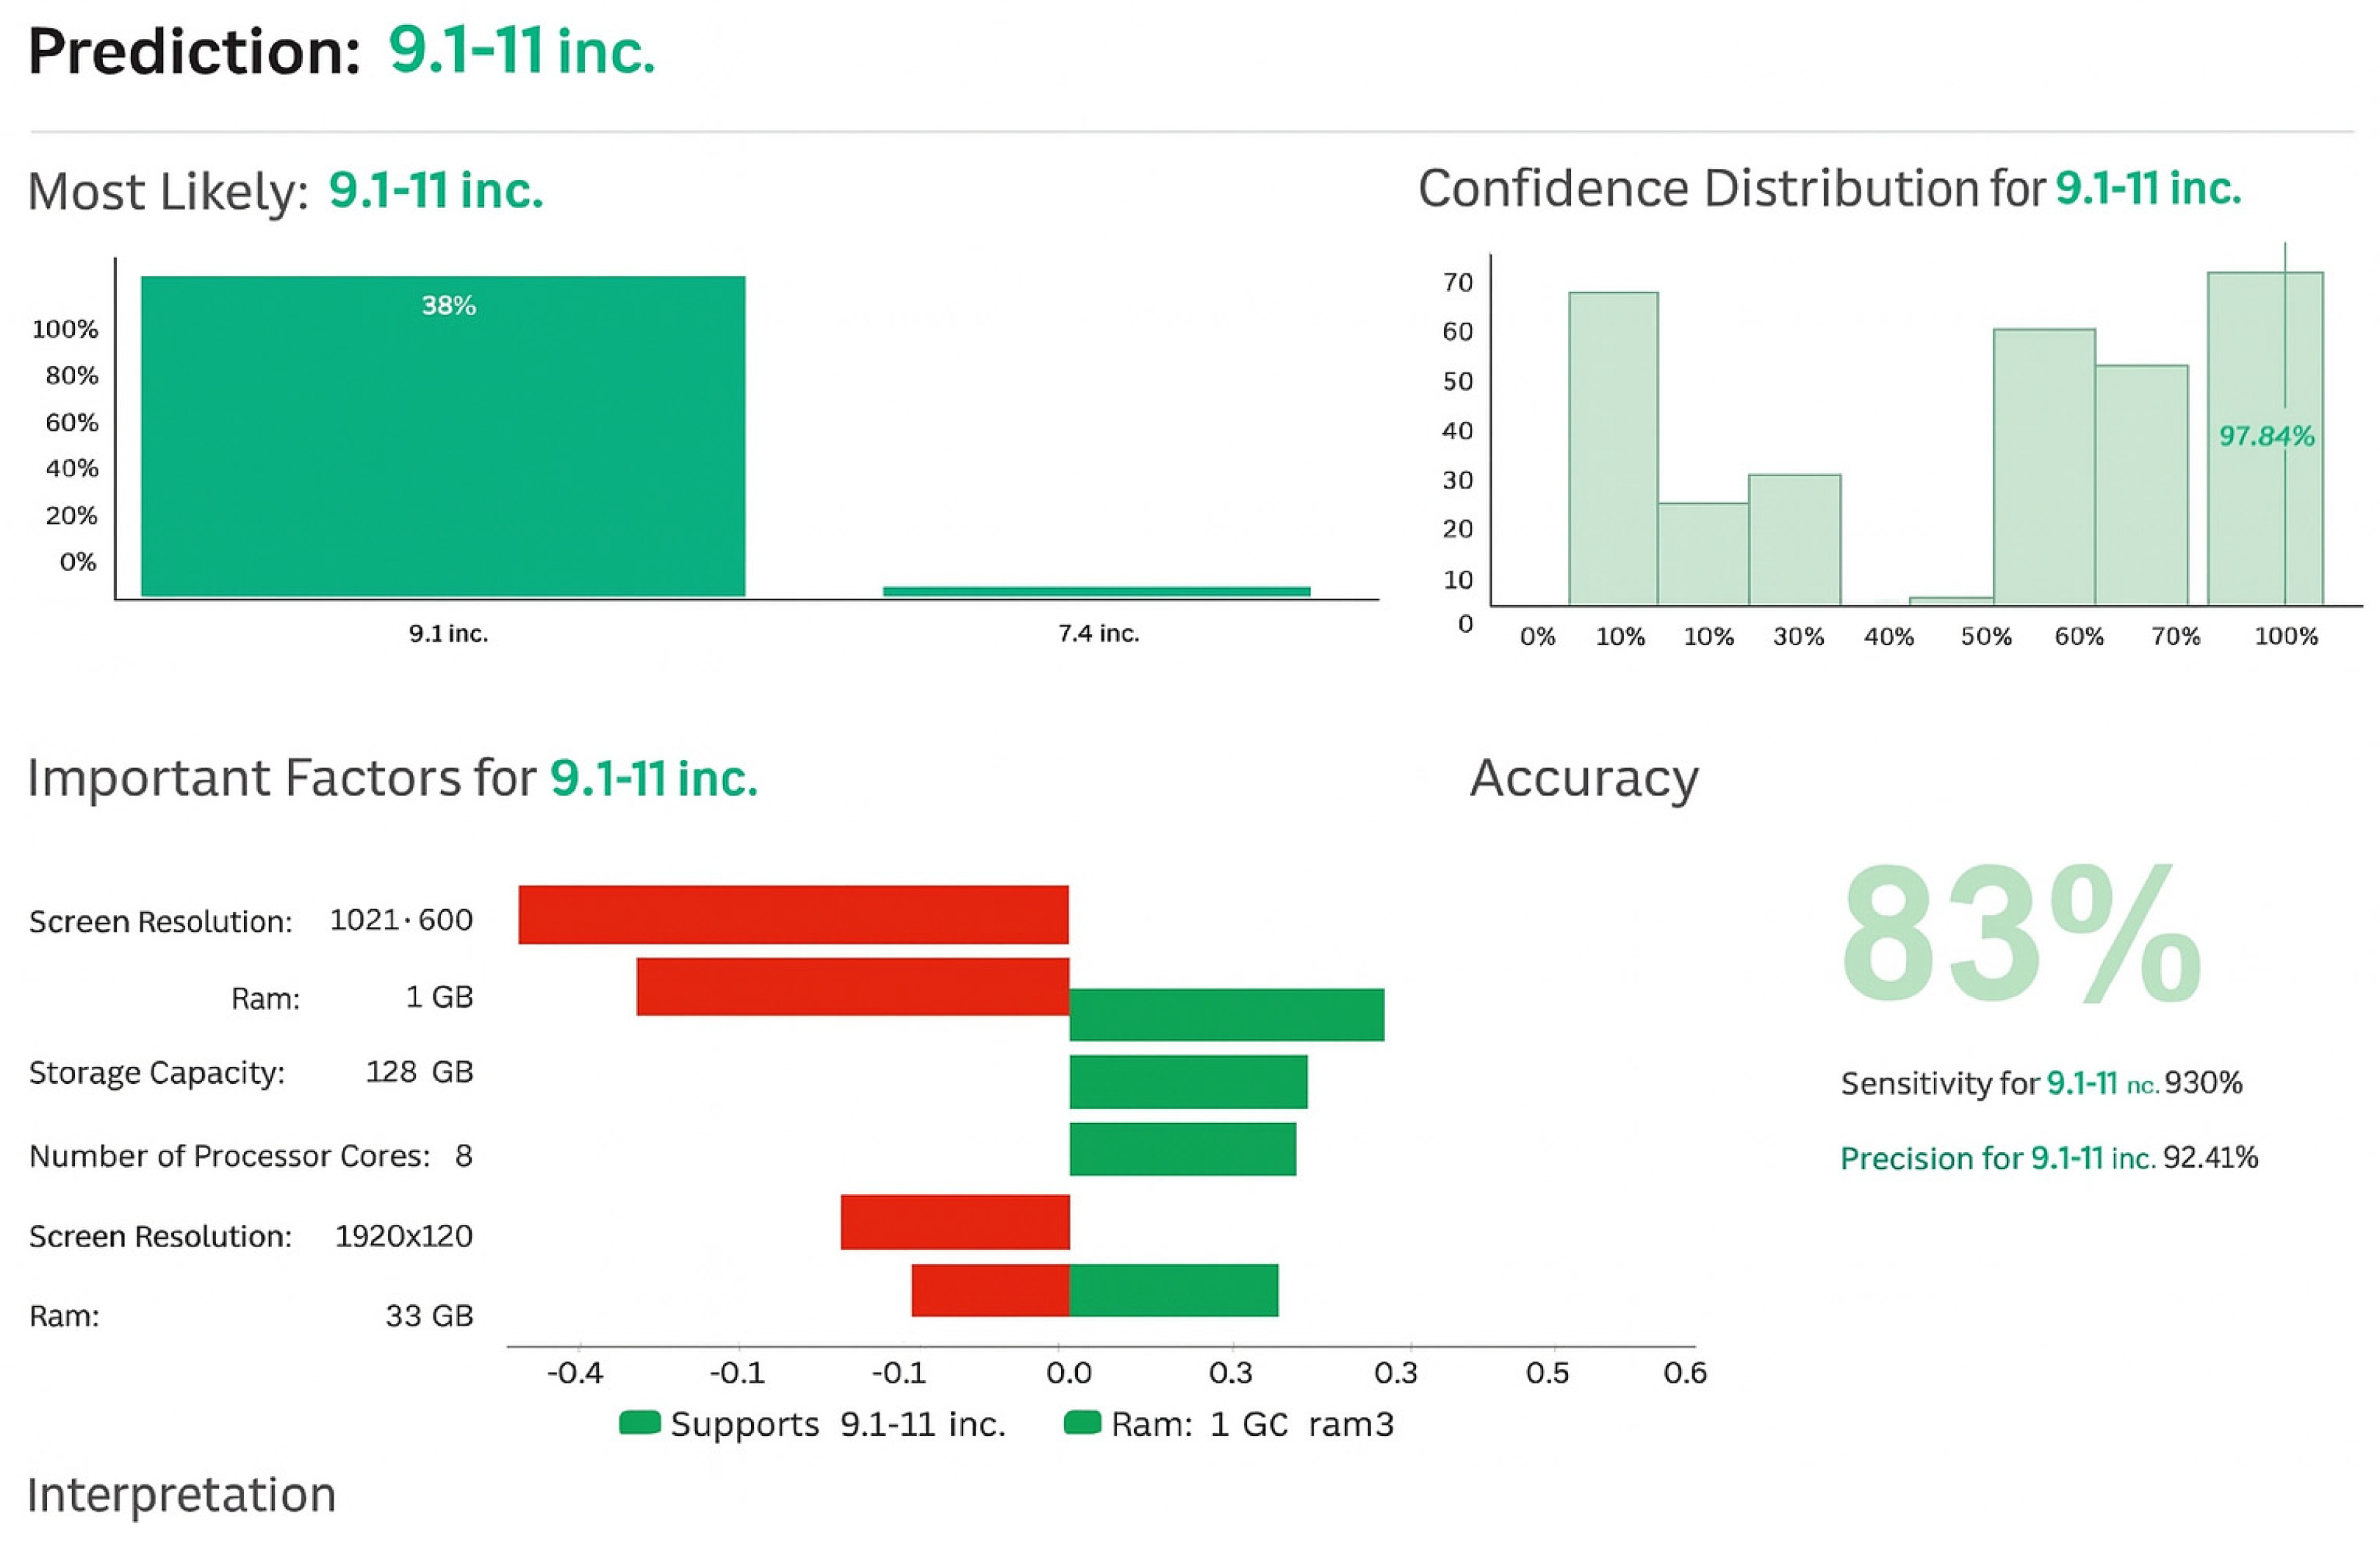The image size is (2380, 1541).
Task: Click the tallest histogram bar at first 10%
Action: pyautogui.click(x=1612, y=448)
